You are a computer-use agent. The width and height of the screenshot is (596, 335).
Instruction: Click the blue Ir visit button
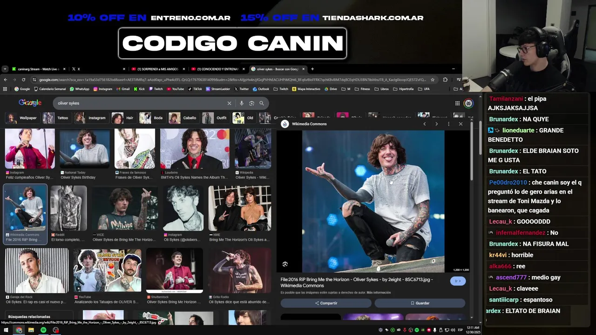458,281
